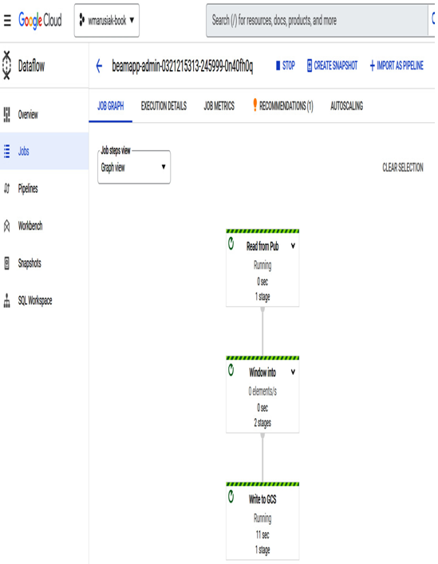
Task: Click the Google Cloud logo
Action: (40, 20)
